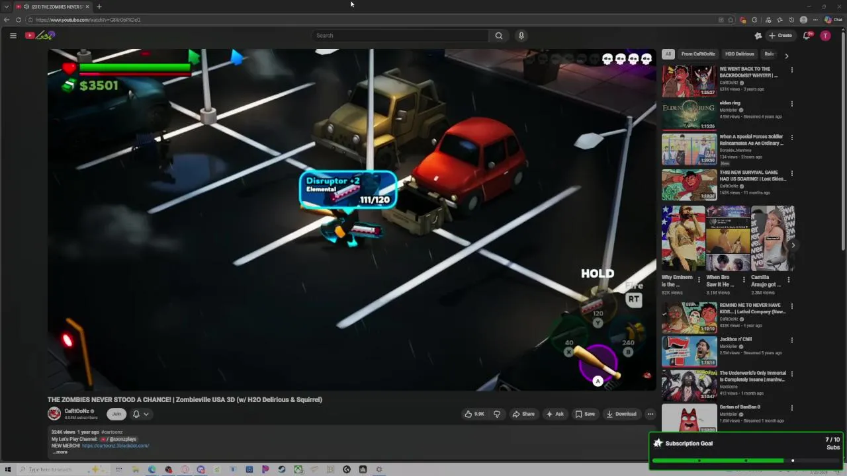Open browser settings and more ellipsis
Screen dimensions: 847x476
click(x=815, y=20)
